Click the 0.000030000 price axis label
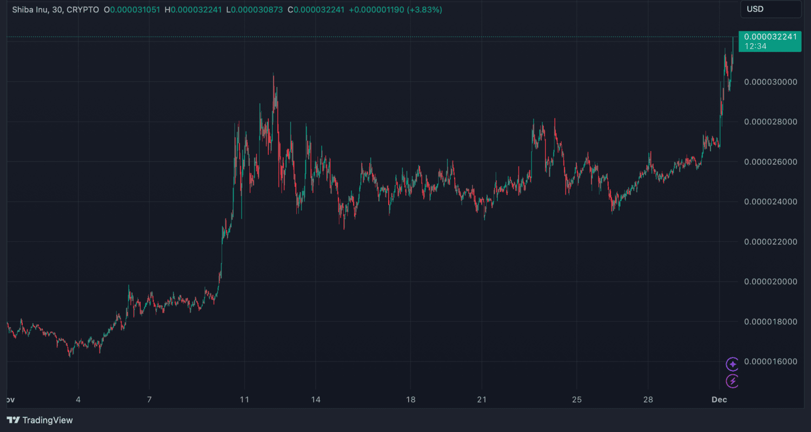 point(771,82)
